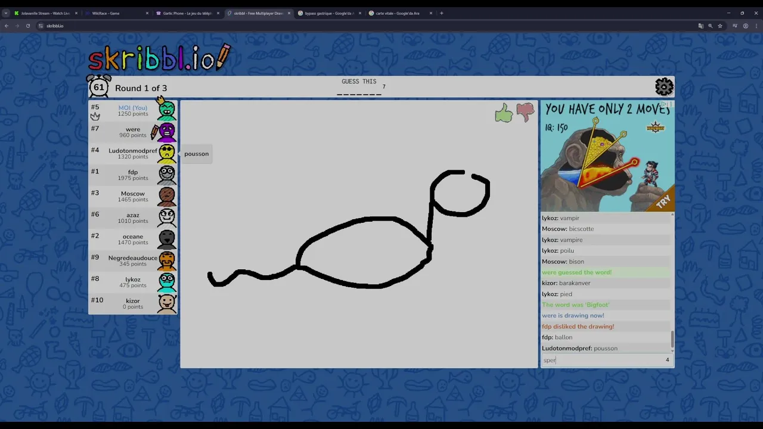Click player name Ludotonmodpref in the list
The width and height of the screenshot is (763, 429).
[x=132, y=151]
